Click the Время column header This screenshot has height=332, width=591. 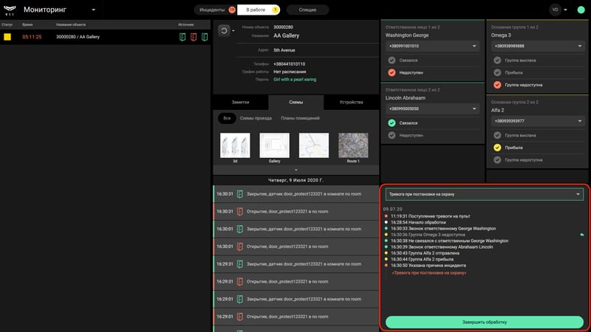tap(27, 24)
